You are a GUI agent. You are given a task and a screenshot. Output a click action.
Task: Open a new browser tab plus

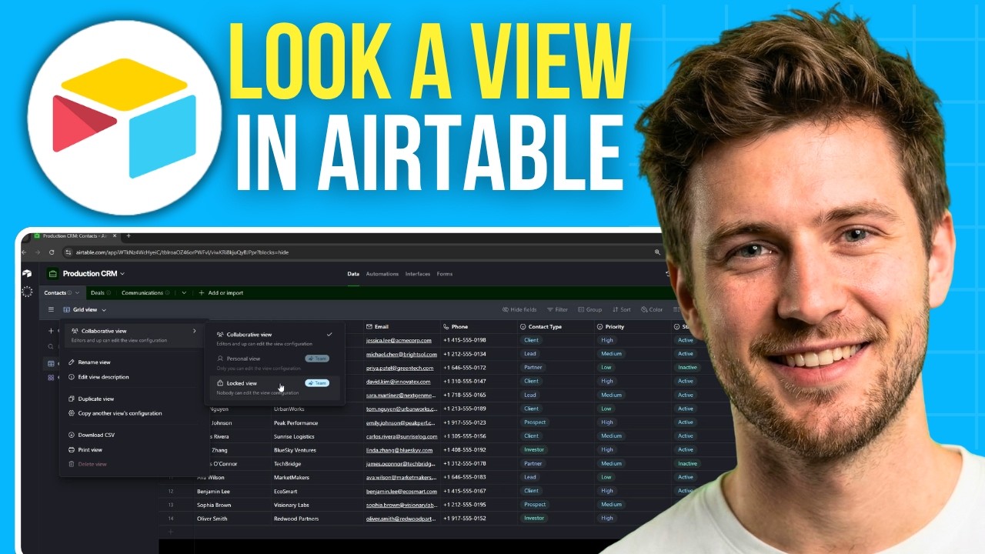tap(129, 235)
